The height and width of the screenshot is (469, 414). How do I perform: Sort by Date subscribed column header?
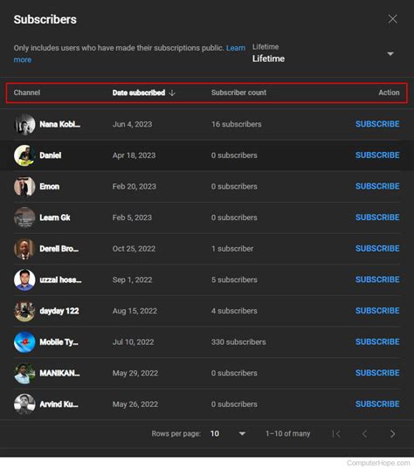[x=139, y=93]
